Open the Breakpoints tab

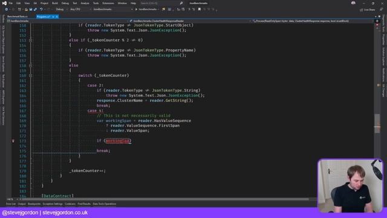tap(34, 204)
